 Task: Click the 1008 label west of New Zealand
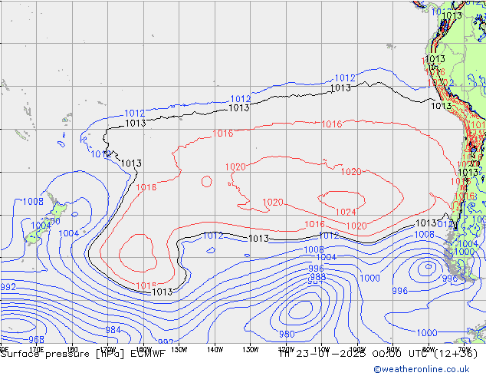click(33, 202)
